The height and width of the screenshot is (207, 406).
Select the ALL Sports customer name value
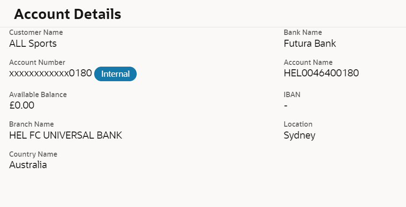coord(33,44)
